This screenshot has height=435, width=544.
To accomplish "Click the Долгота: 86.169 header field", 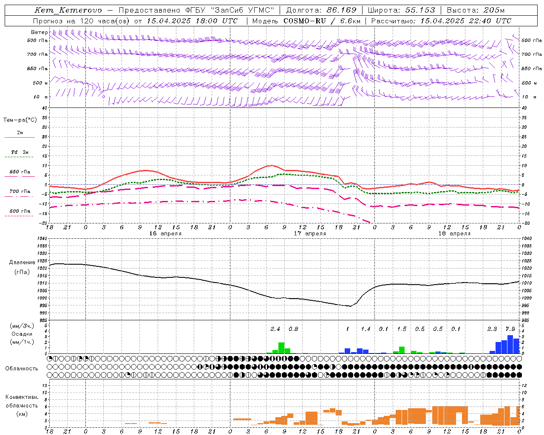I will pos(321,10).
